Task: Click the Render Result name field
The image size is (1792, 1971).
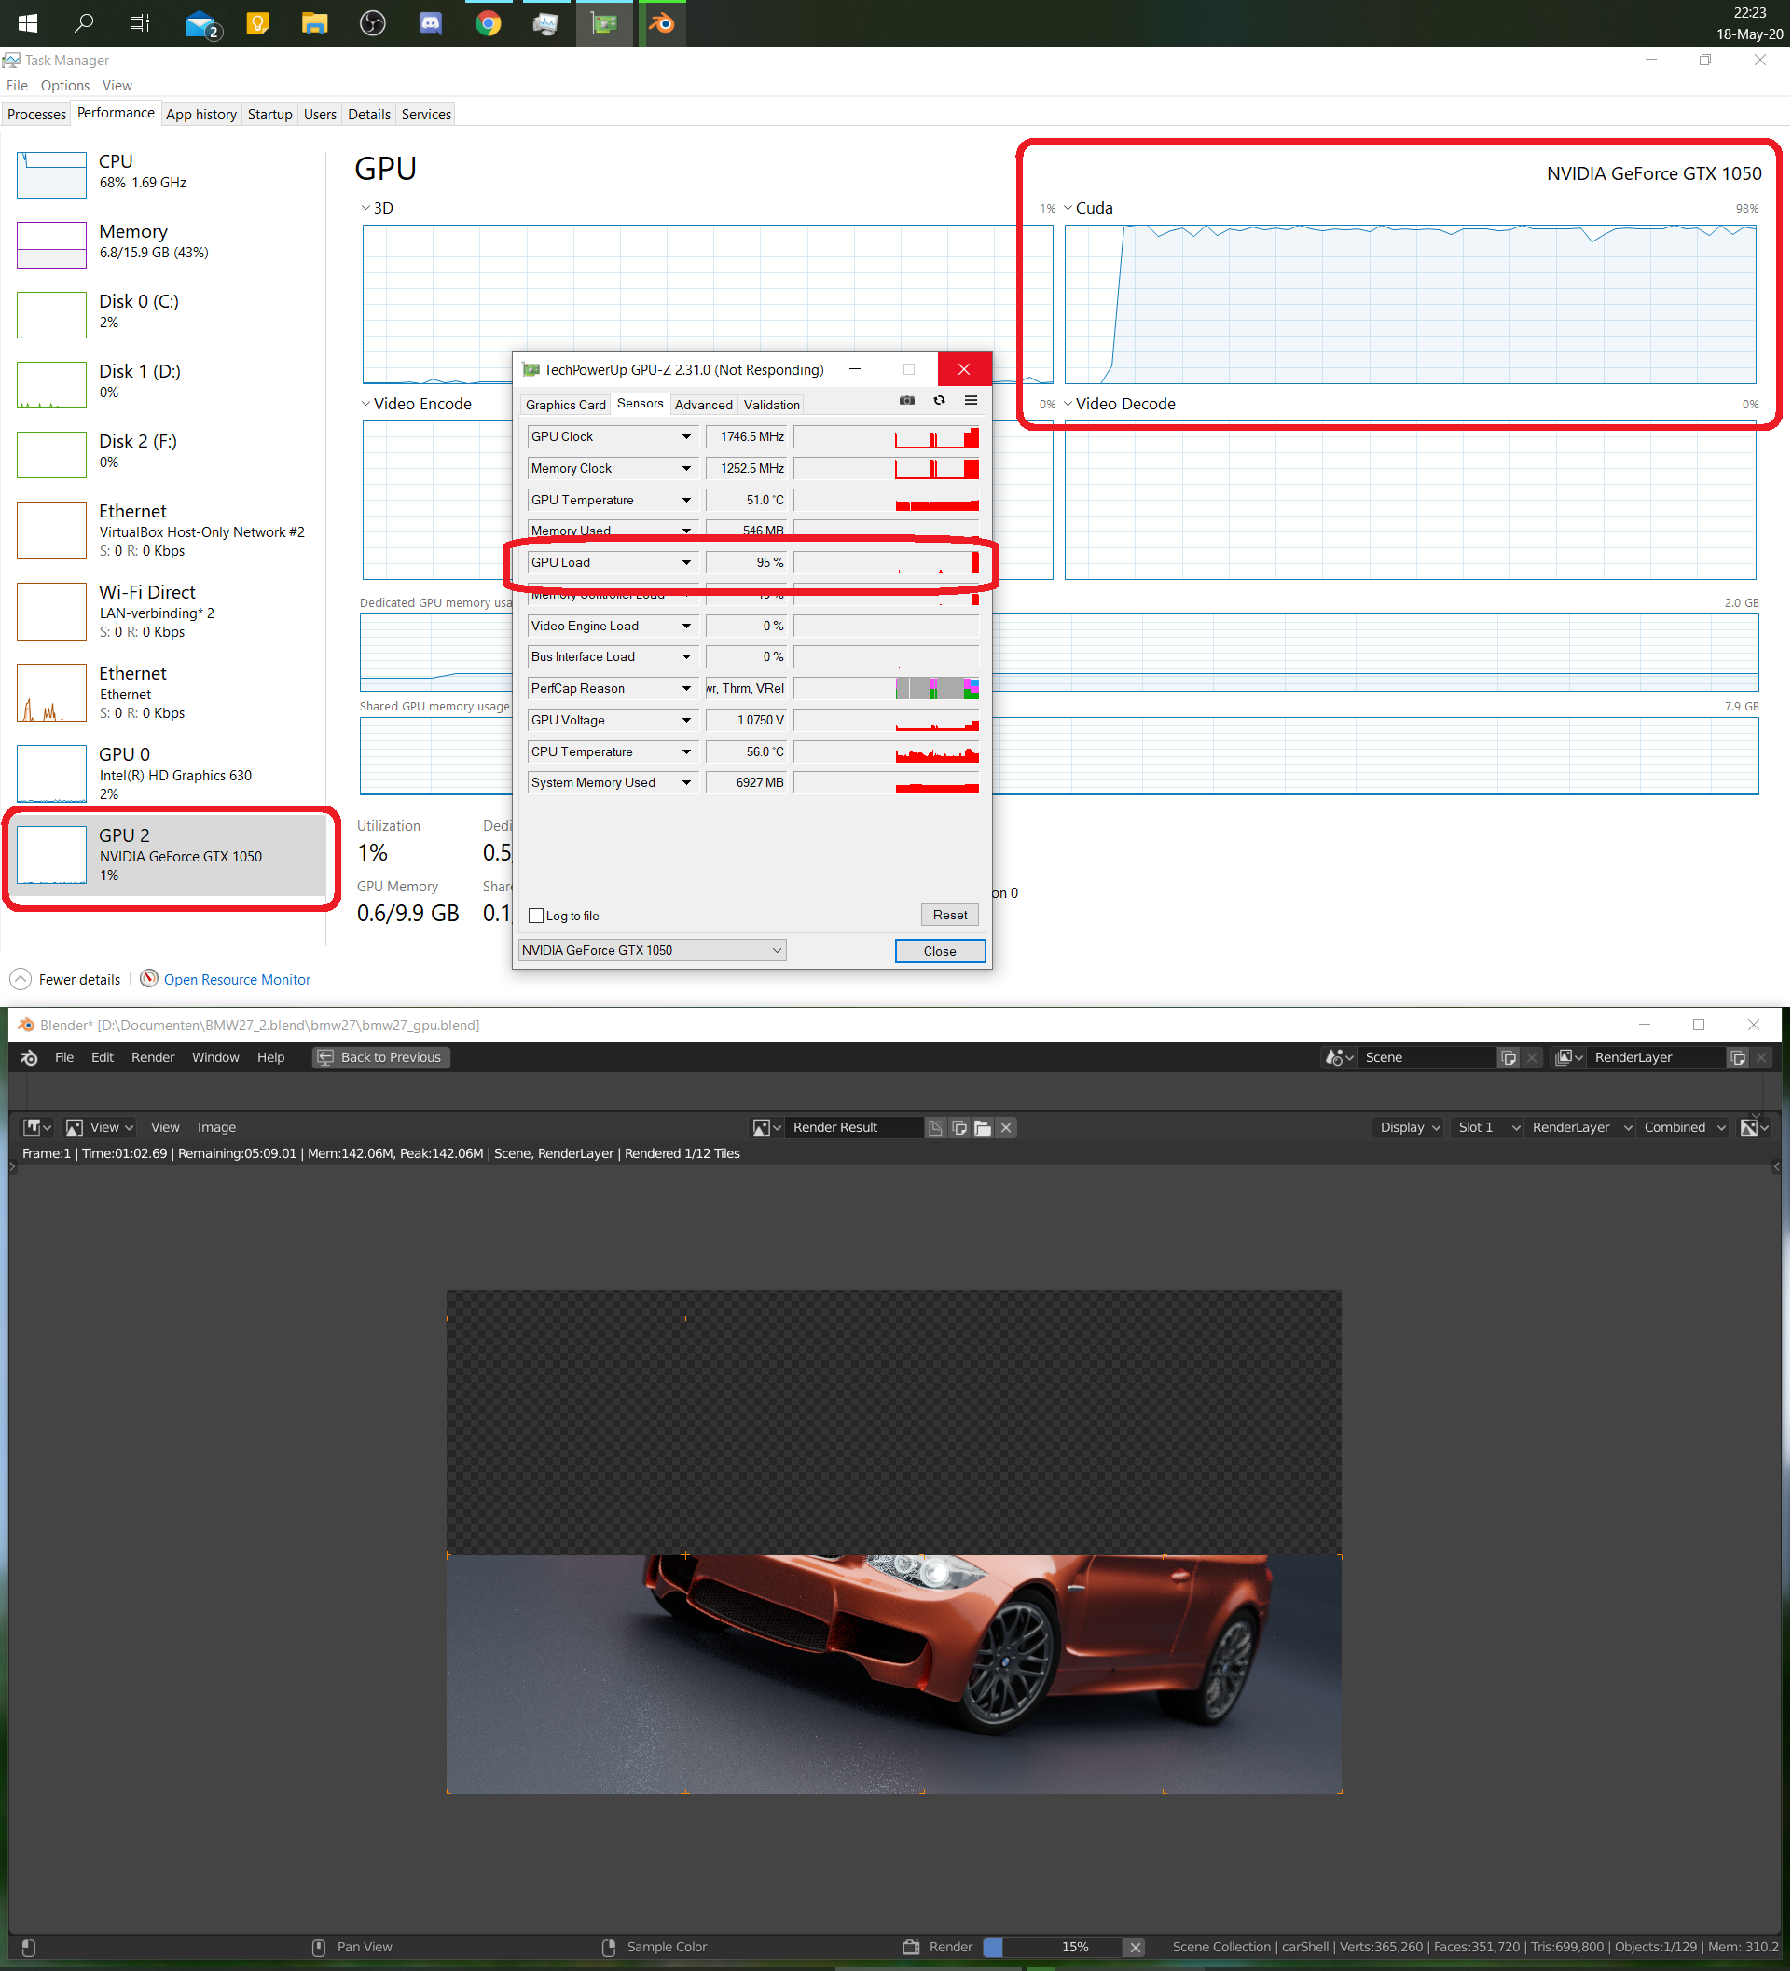Action: [854, 1129]
